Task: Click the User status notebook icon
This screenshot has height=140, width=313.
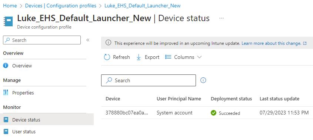Action: coord(6,131)
